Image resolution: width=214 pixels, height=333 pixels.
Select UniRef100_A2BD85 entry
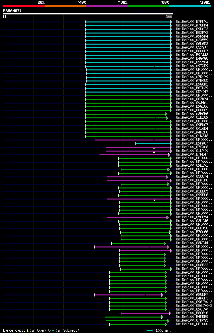pos(192,191)
